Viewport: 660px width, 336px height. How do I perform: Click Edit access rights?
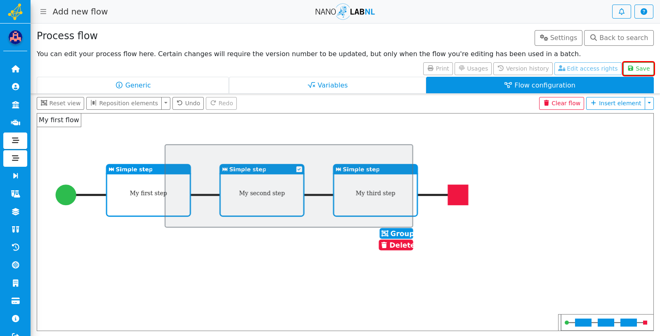coord(588,69)
